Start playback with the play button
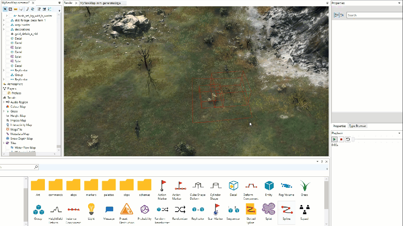403x226 pixels. (335, 139)
